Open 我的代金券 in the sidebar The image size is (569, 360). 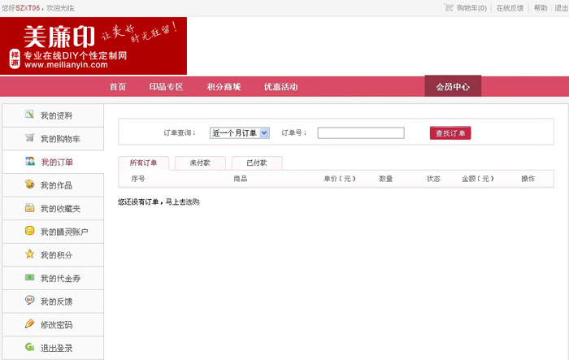coord(53,278)
